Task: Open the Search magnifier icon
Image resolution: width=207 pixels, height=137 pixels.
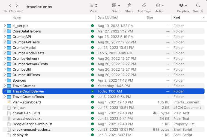Action: [x=198, y=5]
